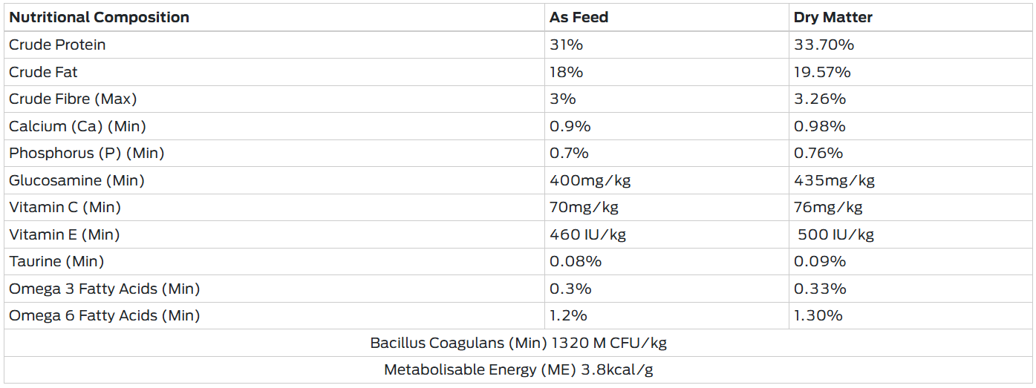Viewport: 1036px width, 388px height.
Task: Click the 1.30% Omega 6 value
Action: (x=818, y=315)
